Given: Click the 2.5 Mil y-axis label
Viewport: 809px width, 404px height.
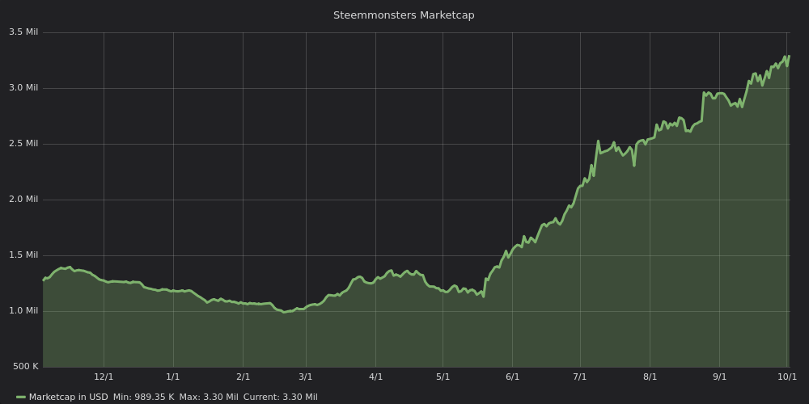Looking at the screenshot, I should point(23,143).
